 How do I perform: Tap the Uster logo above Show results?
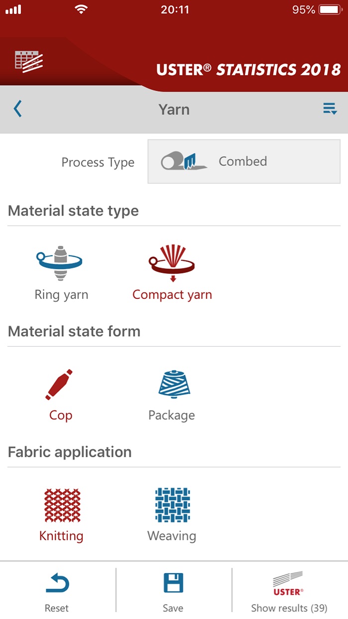click(x=288, y=584)
